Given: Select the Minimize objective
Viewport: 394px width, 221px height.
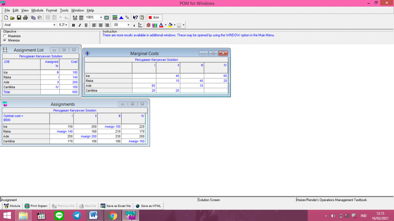Looking at the screenshot, I should click(x=5, y=41).
